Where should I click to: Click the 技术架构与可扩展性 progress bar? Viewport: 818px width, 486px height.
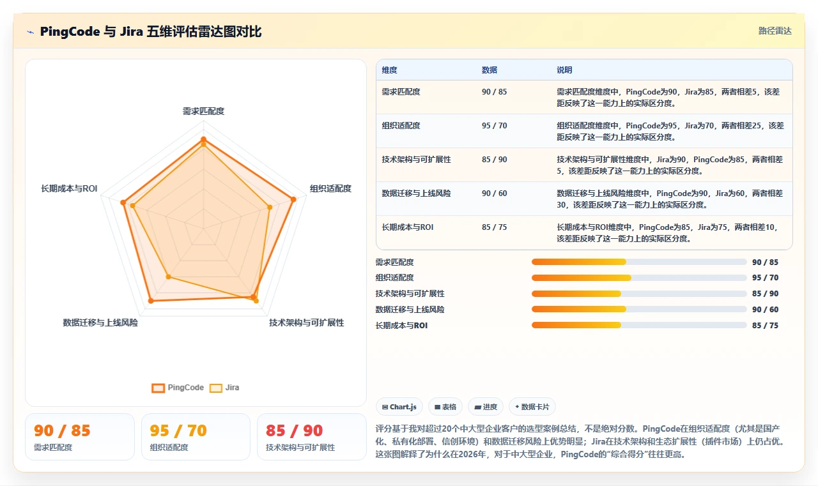(639, 294)
